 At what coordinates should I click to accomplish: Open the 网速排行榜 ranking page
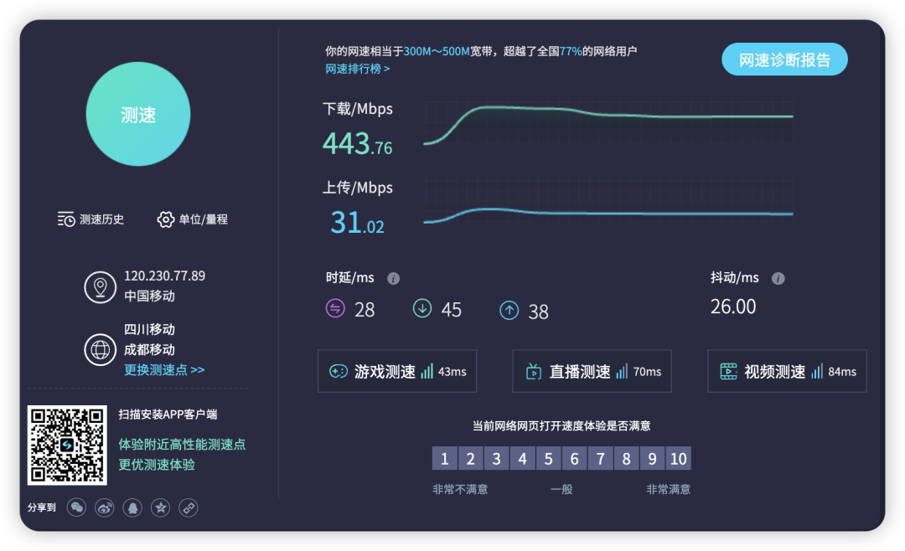tap(358, 69)
